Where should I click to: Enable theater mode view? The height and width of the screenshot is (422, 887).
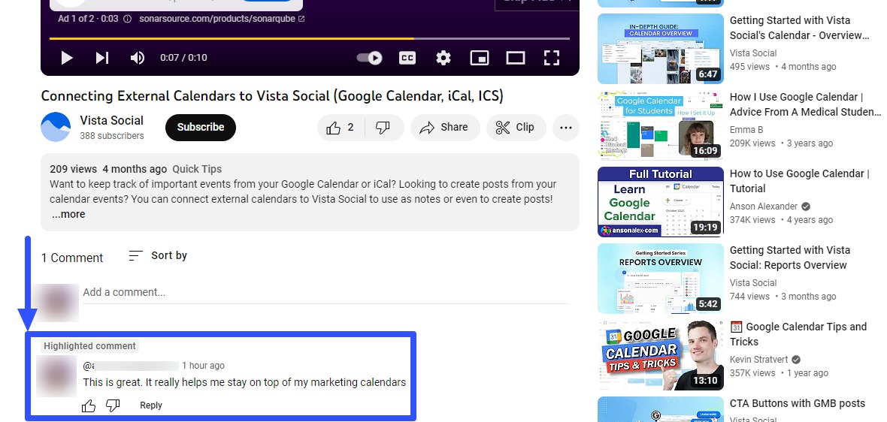pos(515,58)
